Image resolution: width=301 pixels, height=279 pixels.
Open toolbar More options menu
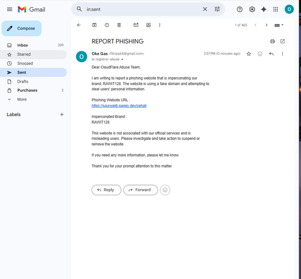point(160,25)
